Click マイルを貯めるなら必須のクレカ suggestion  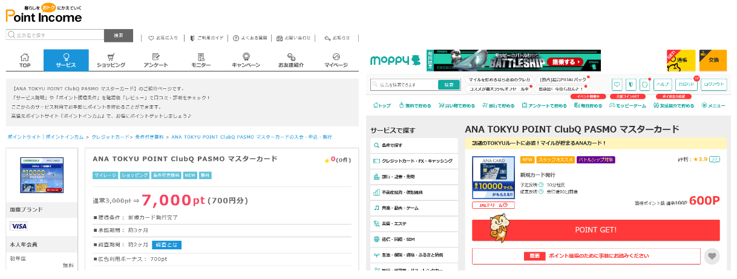pyautogui.click(x=499, y=80)
